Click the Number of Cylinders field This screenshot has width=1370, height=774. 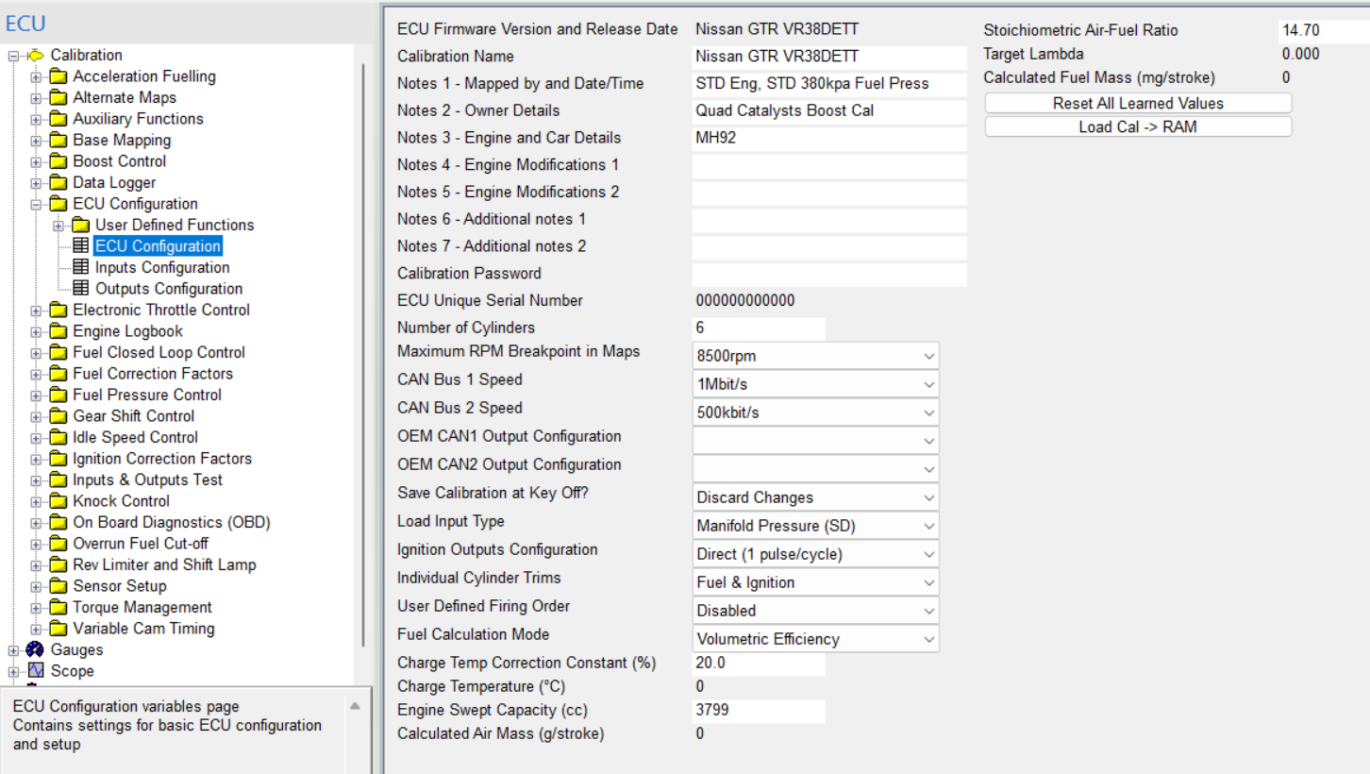coord(759,328)
